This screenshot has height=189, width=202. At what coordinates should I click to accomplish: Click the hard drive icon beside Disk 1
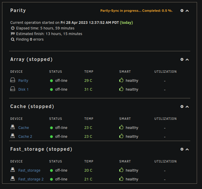pos(13,89)
